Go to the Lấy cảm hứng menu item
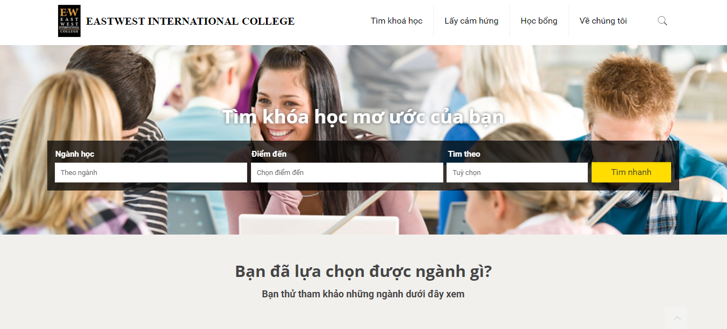Viewport: 727px width, 329px height. pos(471,21)
